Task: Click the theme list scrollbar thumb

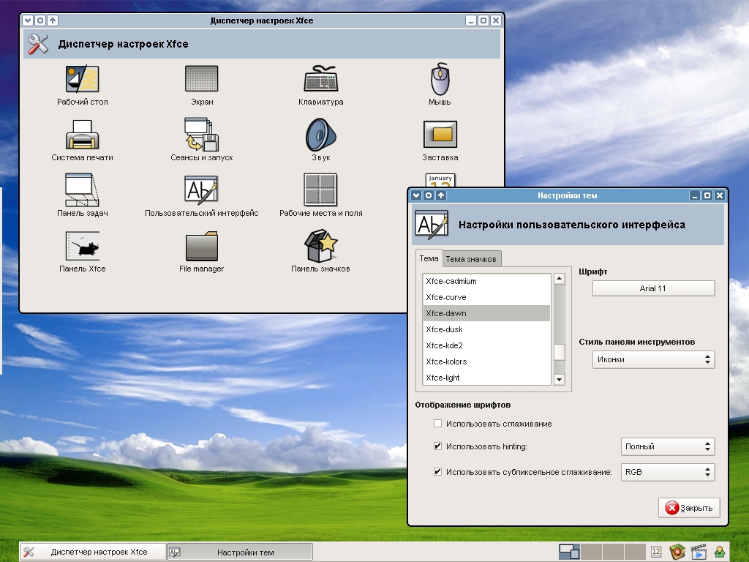Action: pos(560,352)
